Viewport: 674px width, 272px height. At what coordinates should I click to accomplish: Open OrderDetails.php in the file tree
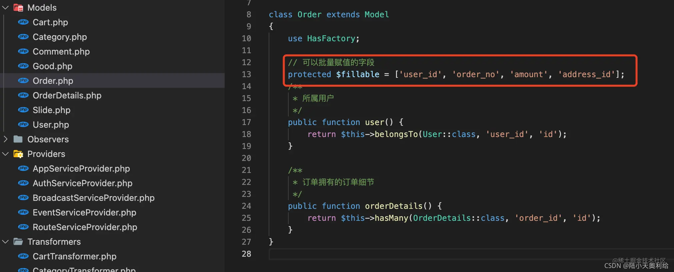[67, 95]
